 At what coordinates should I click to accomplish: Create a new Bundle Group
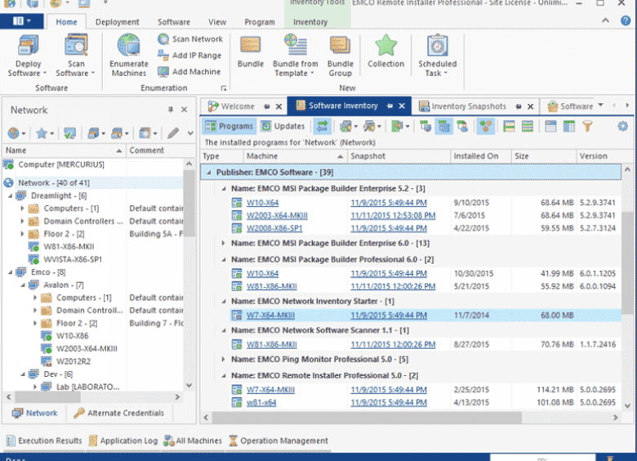340,56
